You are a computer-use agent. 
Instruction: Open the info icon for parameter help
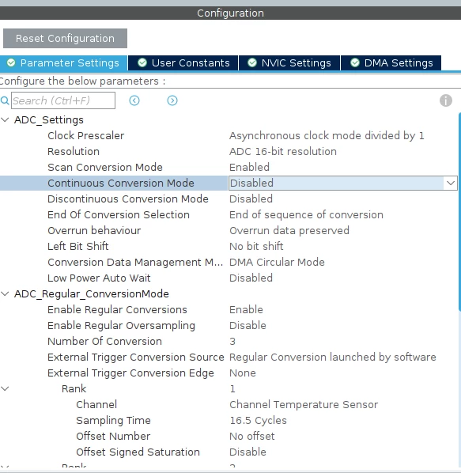(x=446, y=100)
